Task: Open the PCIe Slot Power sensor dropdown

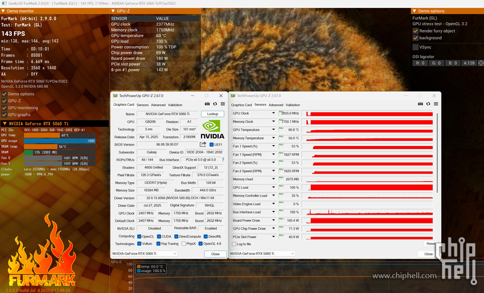Action: (x=273, y=237)
